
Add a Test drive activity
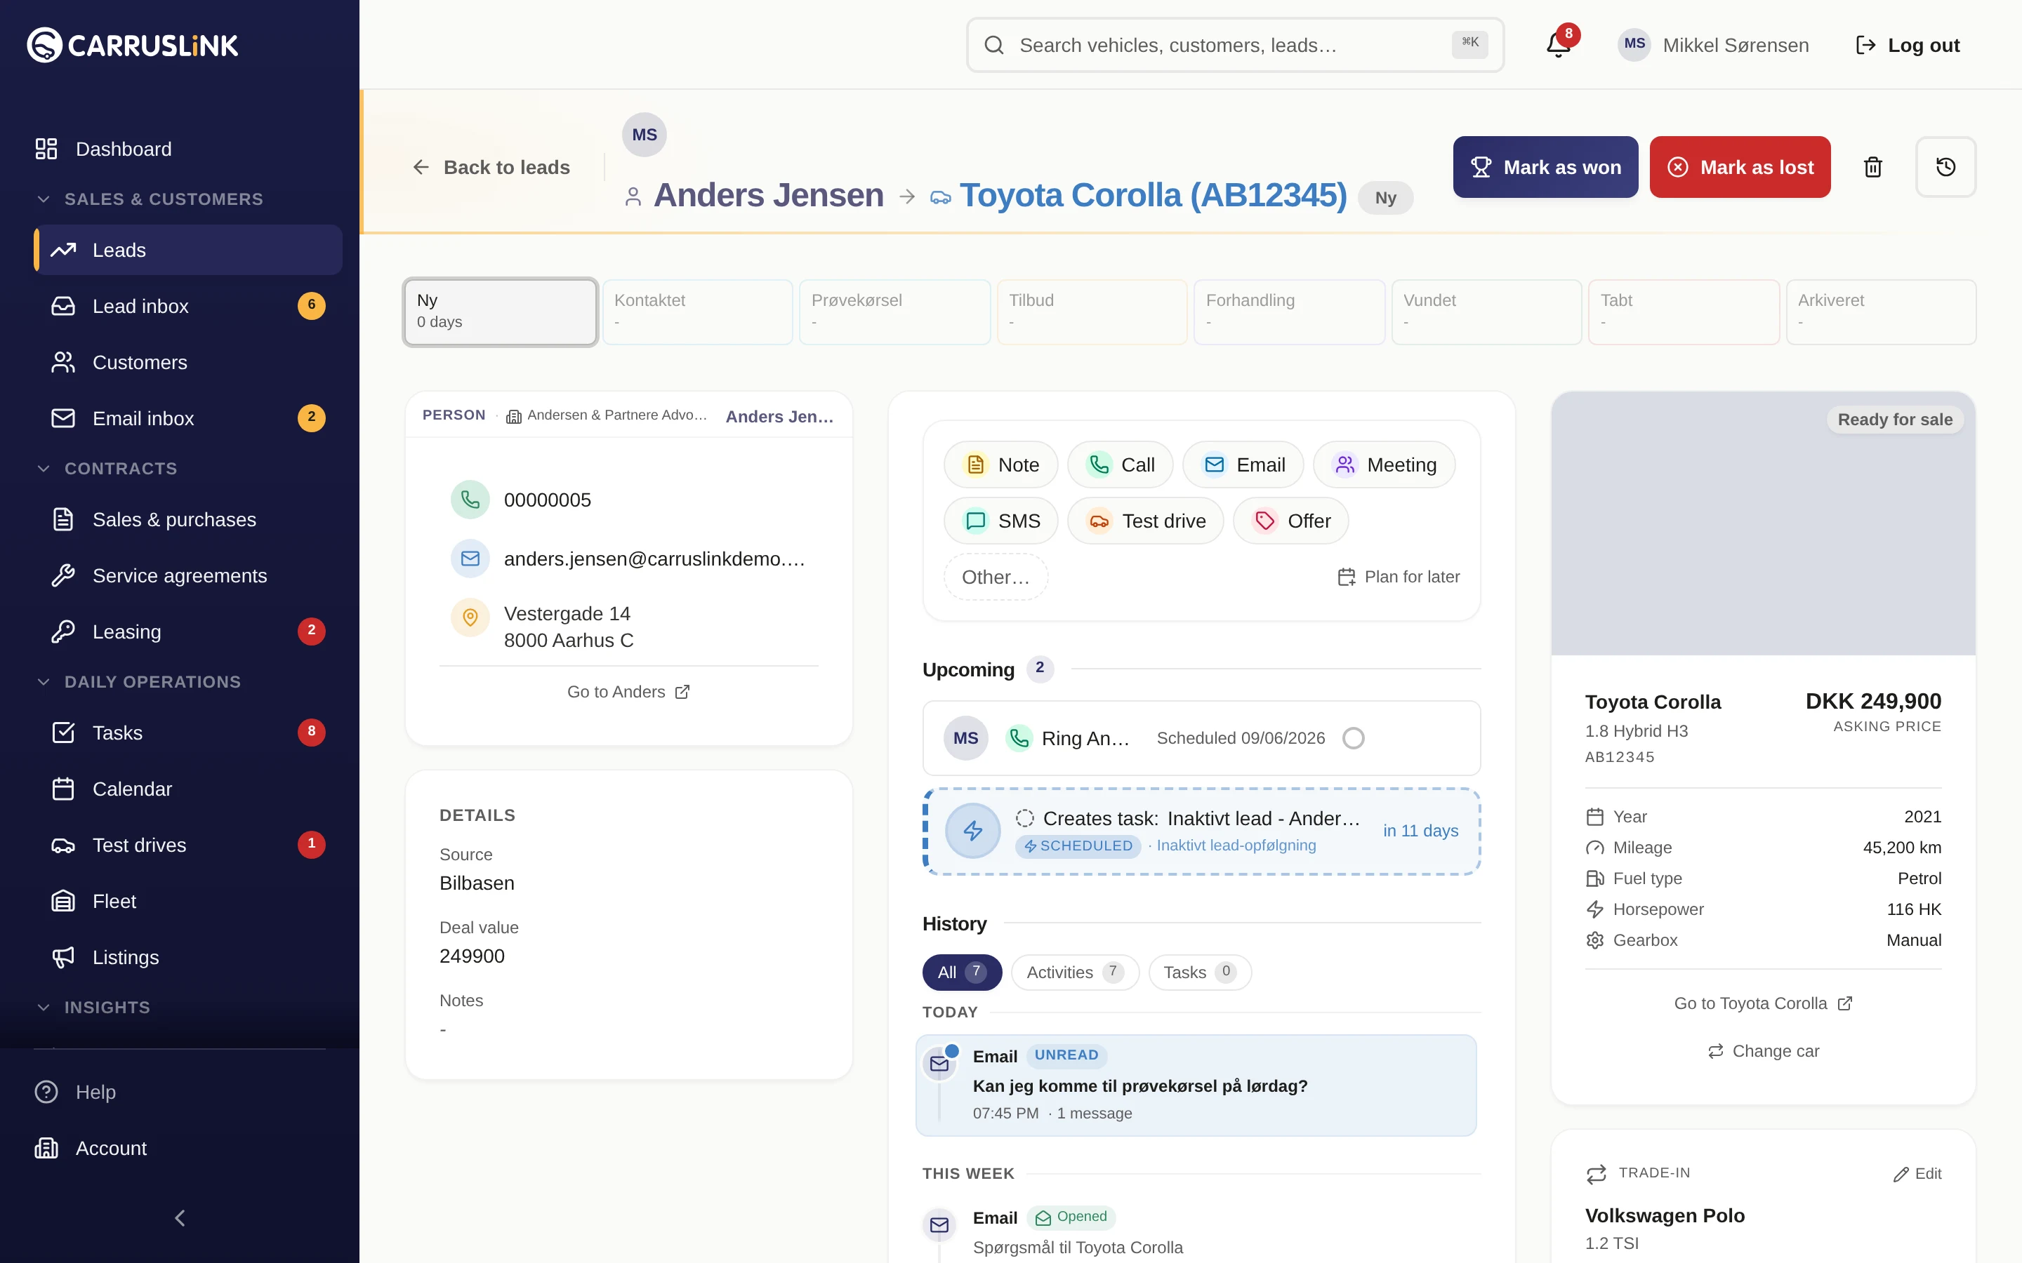tap(1146, 521)
